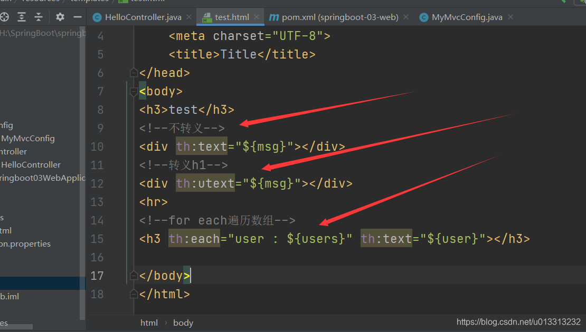Select the config package in project tree
This screenshot has width=586, height=332.
(6, 125)
